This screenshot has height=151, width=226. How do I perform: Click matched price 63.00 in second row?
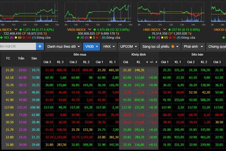click(127, 78)
